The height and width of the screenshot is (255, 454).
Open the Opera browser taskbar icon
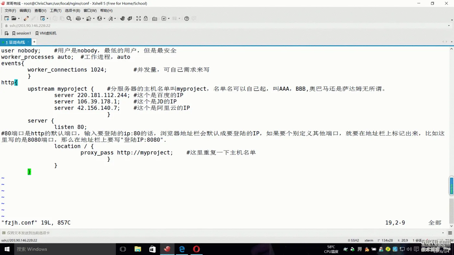(x=197, y=249)
